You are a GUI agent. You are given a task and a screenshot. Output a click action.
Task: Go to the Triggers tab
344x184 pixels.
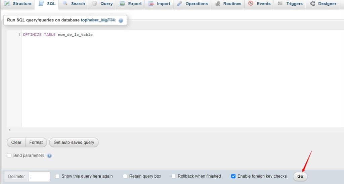coord(290,4)
